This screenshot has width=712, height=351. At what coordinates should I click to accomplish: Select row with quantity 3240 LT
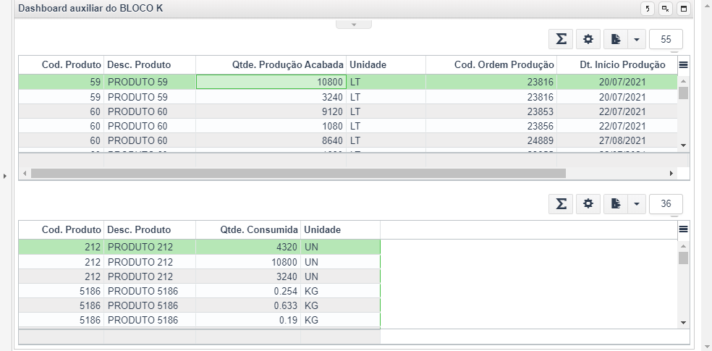(348, 97)
